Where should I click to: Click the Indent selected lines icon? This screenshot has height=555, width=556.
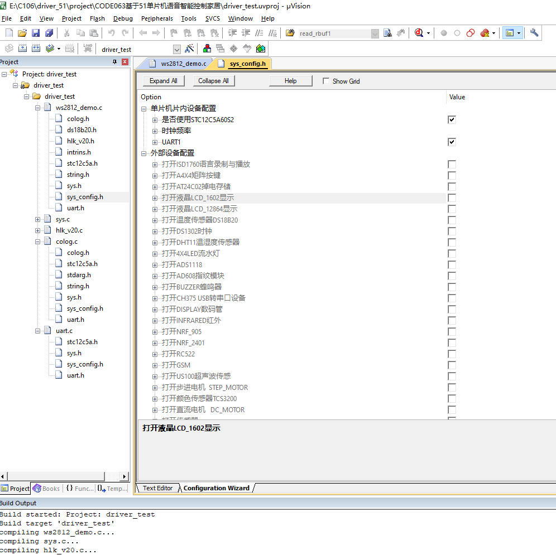233,33
